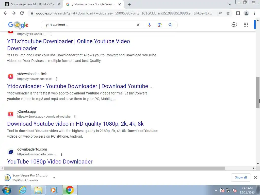This screenshot has height=195, width=260.
Task: Click the ytdownloader.click site name
Action: [x=32, y=74]
